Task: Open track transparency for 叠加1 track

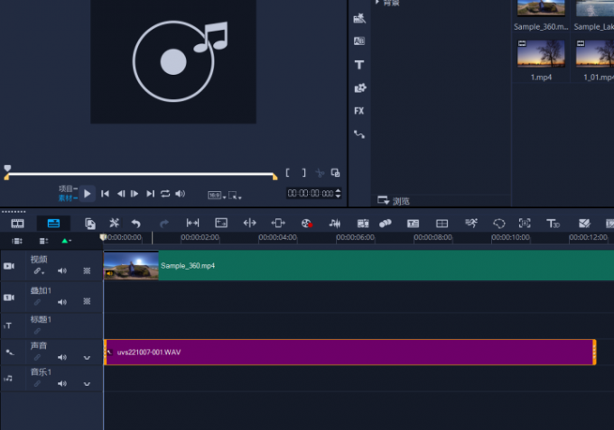Action: (87, 301)
